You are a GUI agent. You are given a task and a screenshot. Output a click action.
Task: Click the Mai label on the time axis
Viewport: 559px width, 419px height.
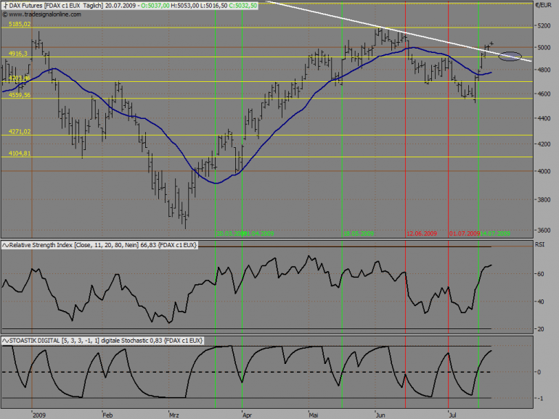click(x=314, y=415)
